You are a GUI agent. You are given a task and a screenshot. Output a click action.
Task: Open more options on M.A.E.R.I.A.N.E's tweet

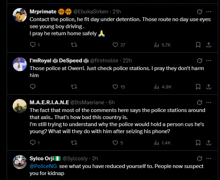209,102
